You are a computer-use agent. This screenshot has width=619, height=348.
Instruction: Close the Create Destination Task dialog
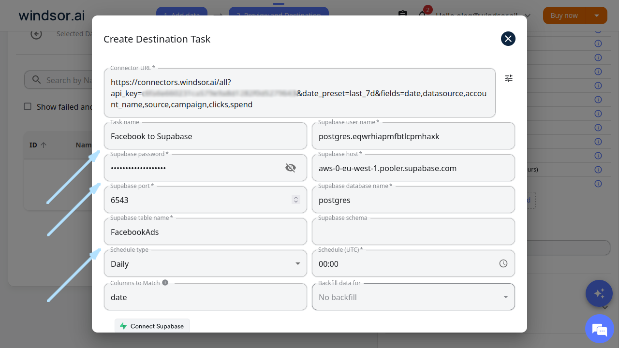[508, 39]
